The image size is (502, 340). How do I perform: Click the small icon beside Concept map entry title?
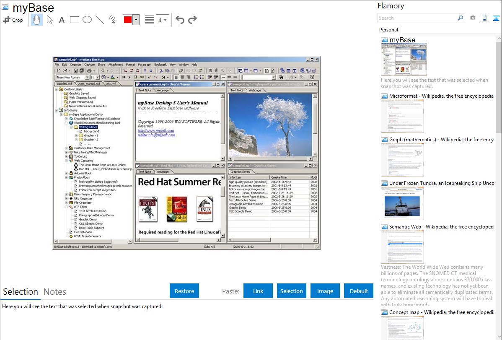click(384, 312)
